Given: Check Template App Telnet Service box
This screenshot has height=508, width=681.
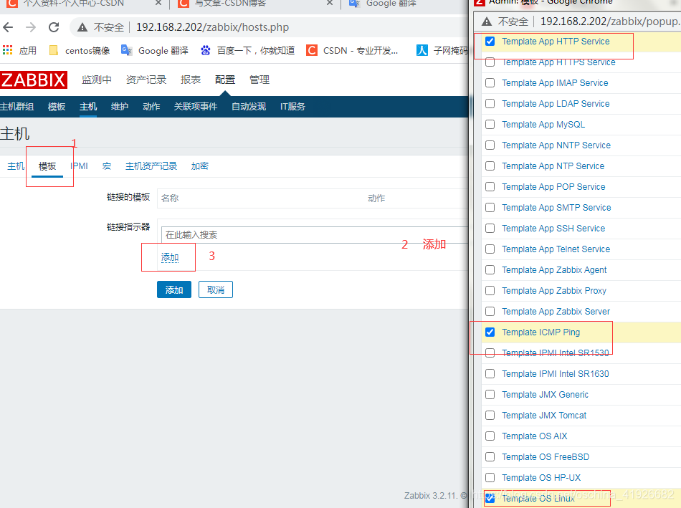Looking at the screenshot, I should pos(490,249).
